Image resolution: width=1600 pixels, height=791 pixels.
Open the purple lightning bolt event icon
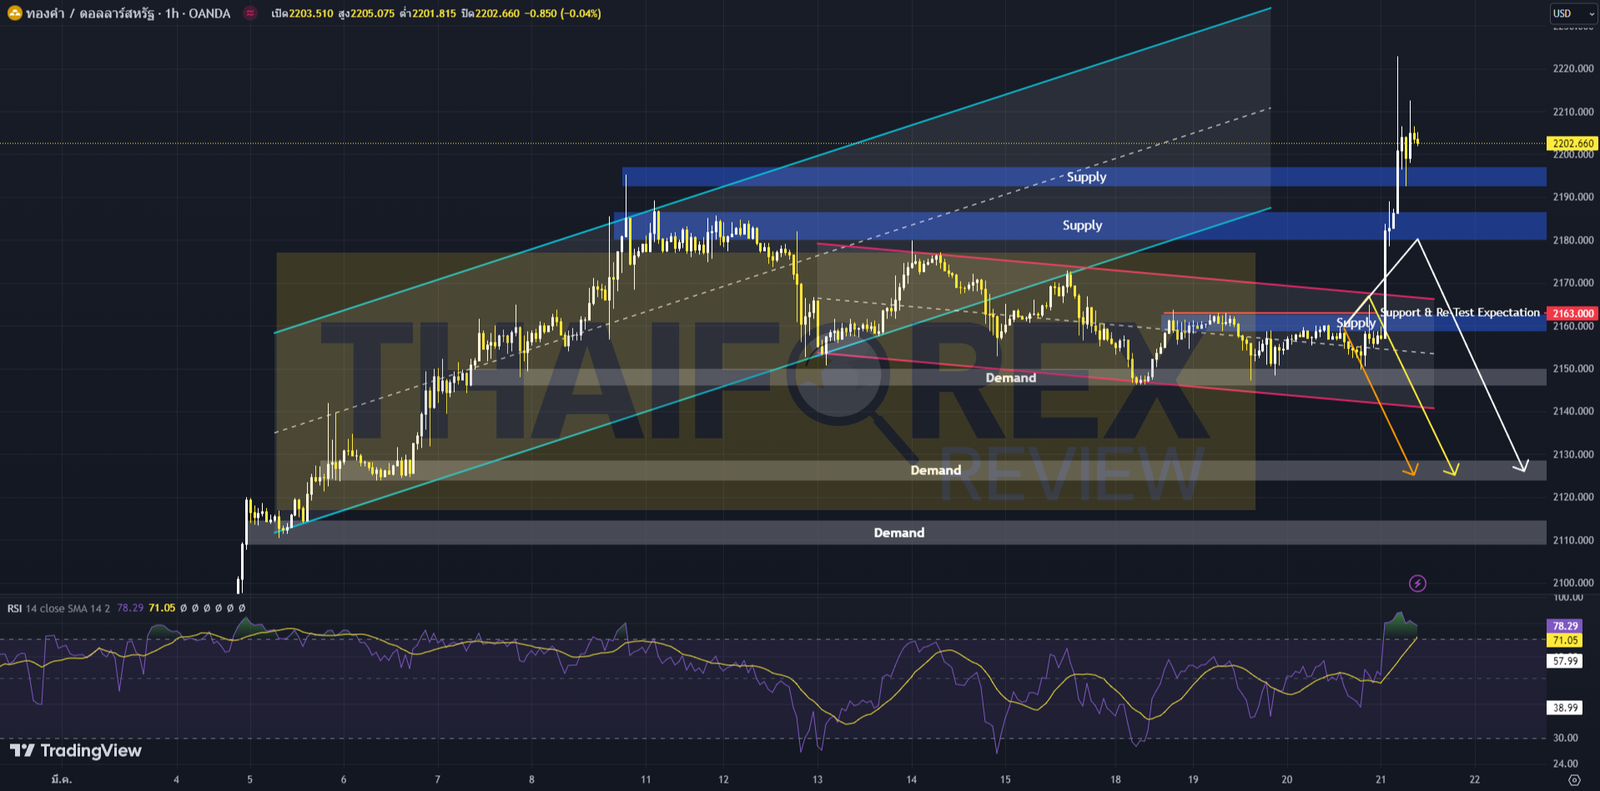(x=1417, y=583)
